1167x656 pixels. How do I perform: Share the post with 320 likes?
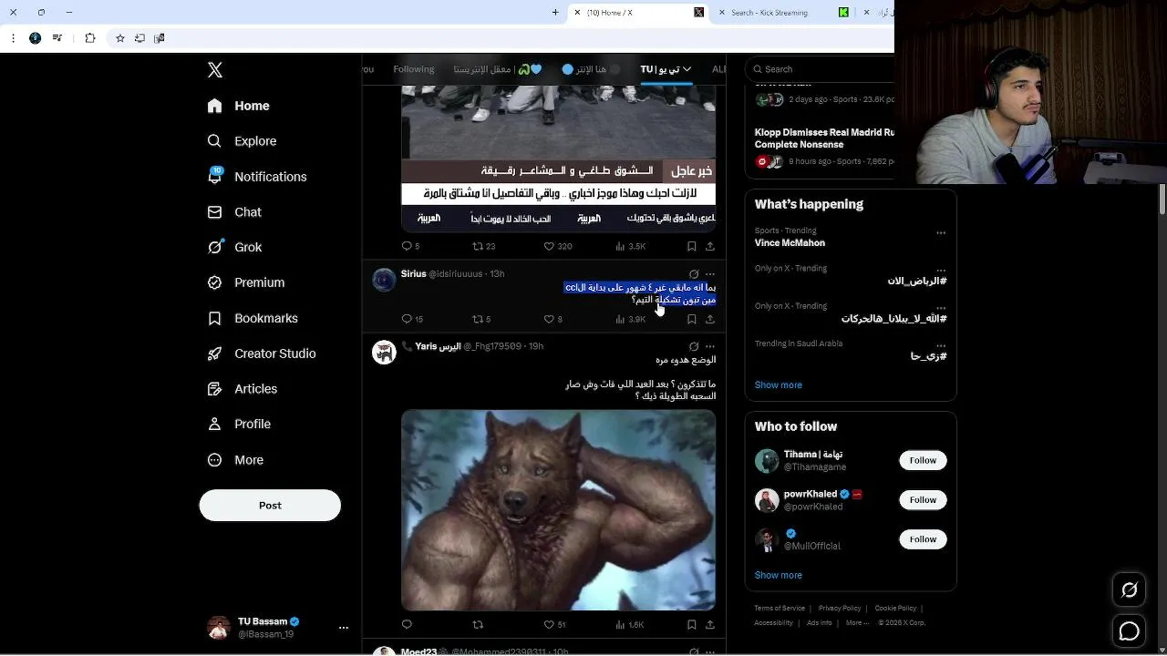[x=710, y=246]
